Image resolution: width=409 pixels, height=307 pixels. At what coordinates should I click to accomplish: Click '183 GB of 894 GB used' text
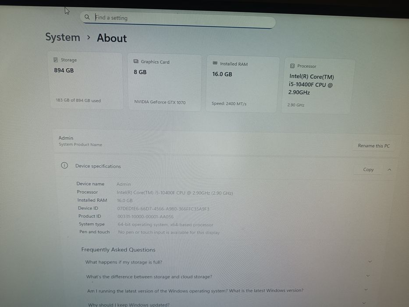tap(78, 100)
